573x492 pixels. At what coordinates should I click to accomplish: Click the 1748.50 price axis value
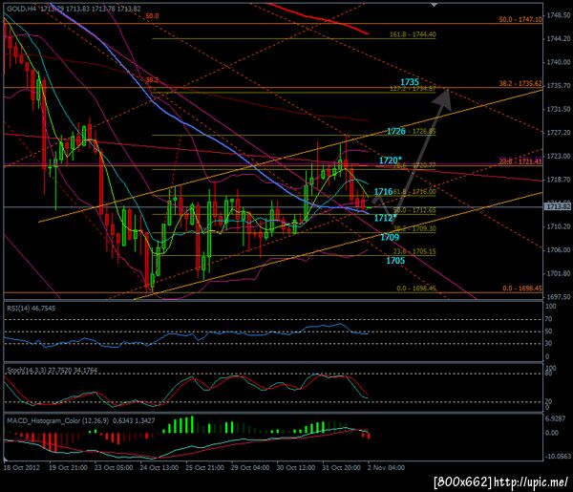pos(559,15)
